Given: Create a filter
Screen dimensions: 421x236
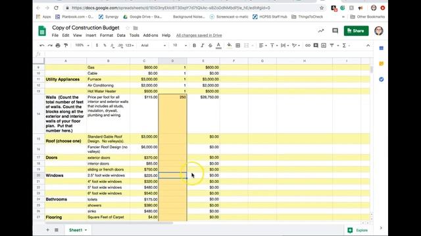Looking at the screenshot, I should tap(332, 45).
